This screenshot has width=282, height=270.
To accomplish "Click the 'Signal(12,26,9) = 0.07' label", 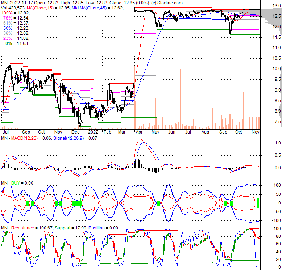I will tap(75, 138).
